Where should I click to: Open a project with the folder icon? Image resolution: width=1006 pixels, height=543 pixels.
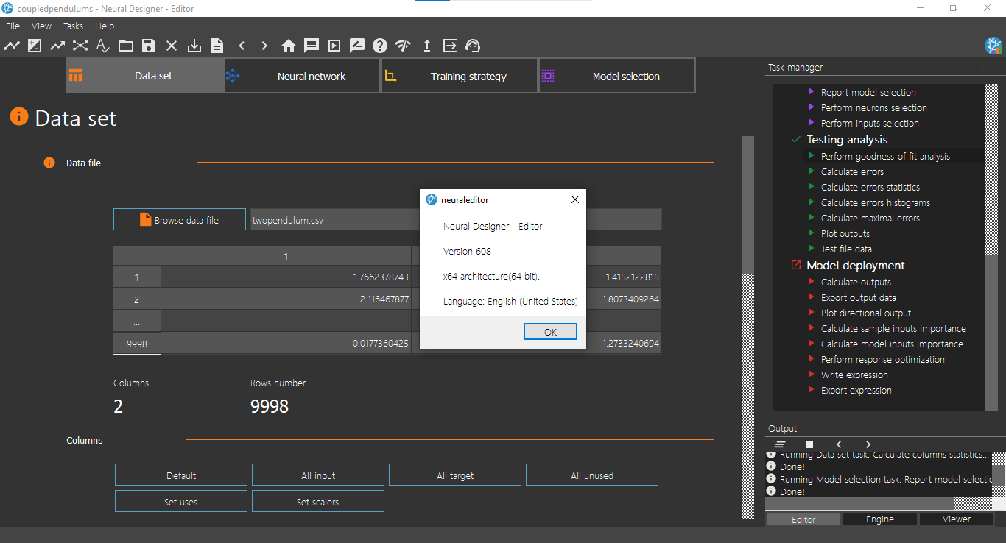coord(126,46)
